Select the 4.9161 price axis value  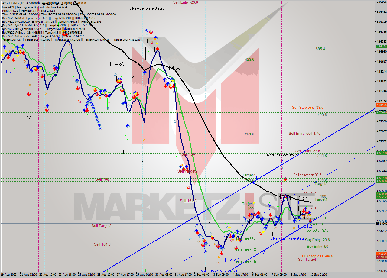tap(382, 62)
